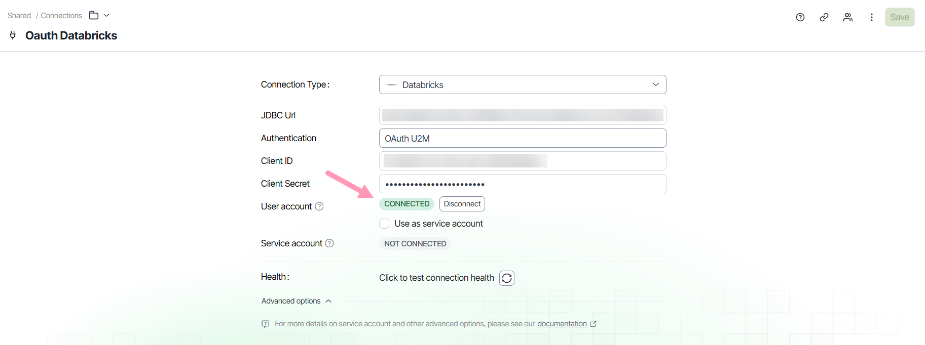Image resolution: width=925 pixels, height=345 pixels.
Task: Click the Databricks logo in dropdown
Action: tap(391, 84)
